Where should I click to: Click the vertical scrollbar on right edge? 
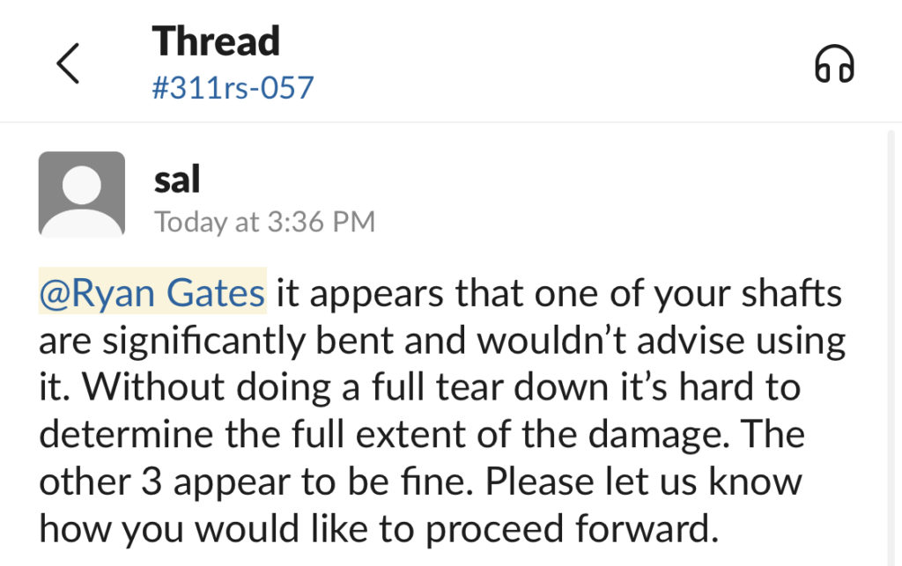[891, 349]
